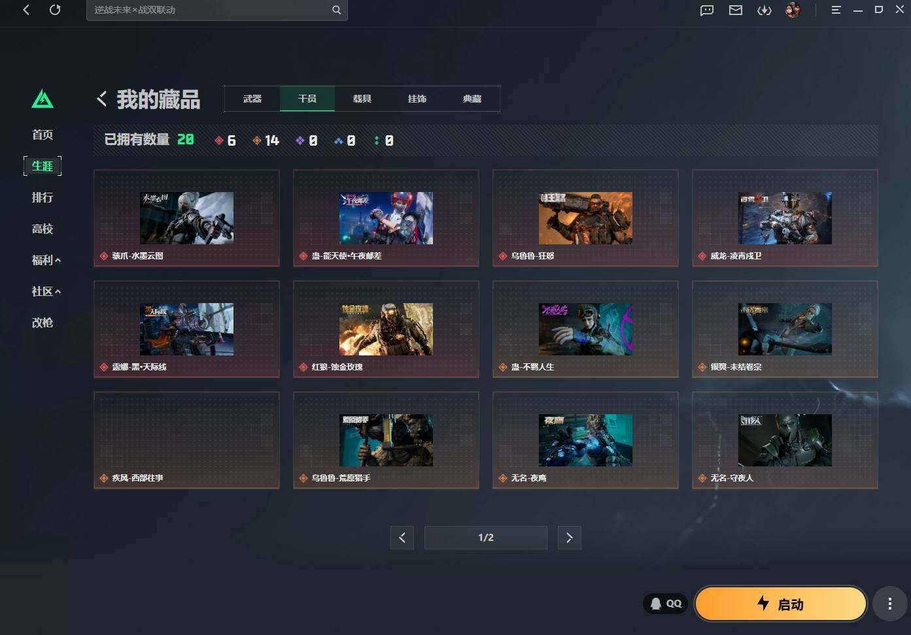Click the green rarity icon showing 0
The image size is (911, 635).
[376, 140]
